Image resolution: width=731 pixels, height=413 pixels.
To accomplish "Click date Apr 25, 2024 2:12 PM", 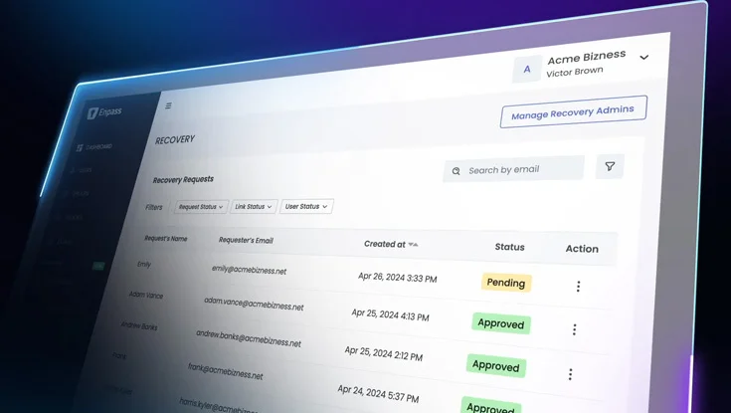I will pyautogui.click(x=383, y=353).
